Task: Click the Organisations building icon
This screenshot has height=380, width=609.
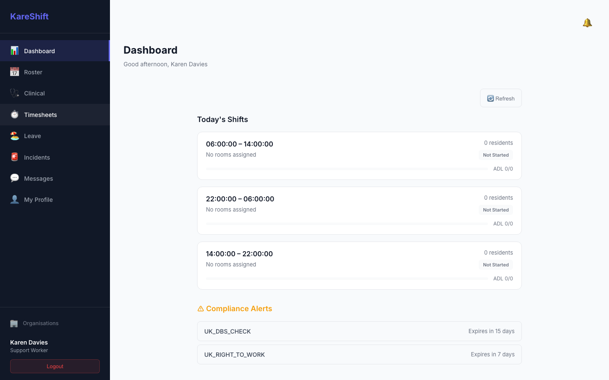Action: click(x=14, y=323)
